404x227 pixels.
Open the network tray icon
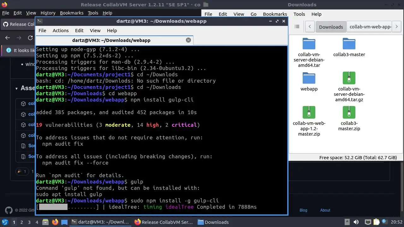(368, 222)
